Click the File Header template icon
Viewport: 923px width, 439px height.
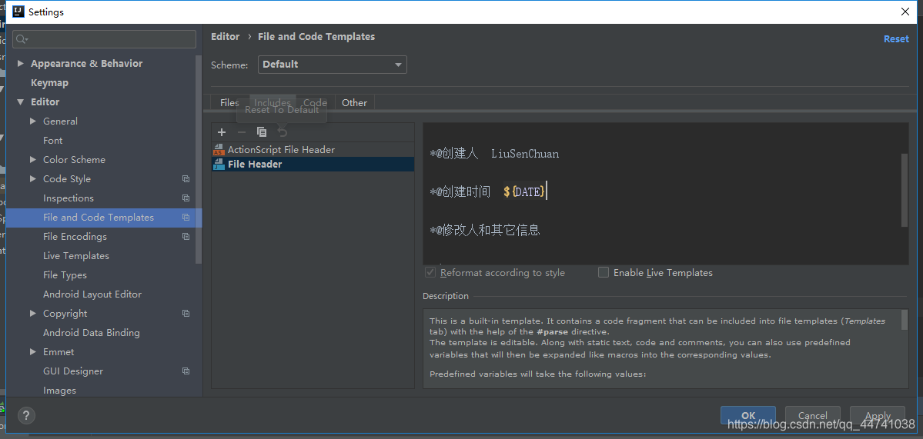tap(219, 165)
